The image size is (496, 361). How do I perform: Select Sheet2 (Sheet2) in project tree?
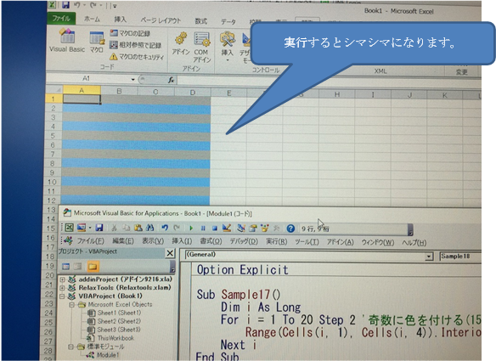(119, 321)
